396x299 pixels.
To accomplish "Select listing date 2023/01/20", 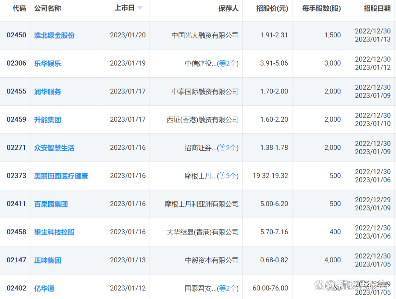I will 128,35.
